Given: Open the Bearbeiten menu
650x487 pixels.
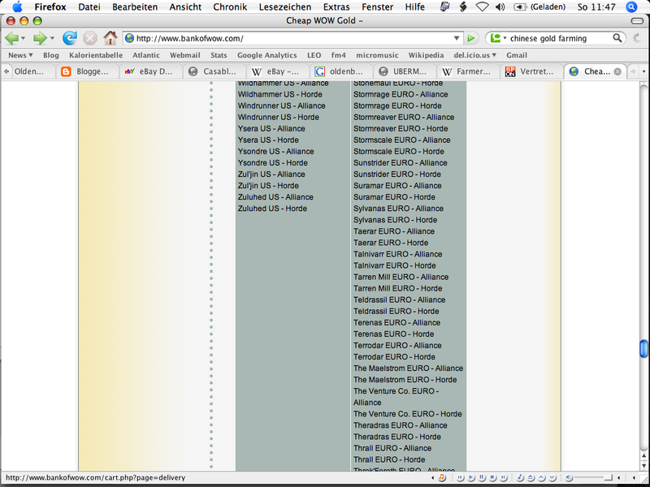Looking at the screenshot, I should [135, 7].
